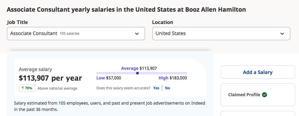Screen dimensions: 299x116
Task: Click the High $183,000 end of salary range
Action: pyautogui.click(x=173, y=78)
